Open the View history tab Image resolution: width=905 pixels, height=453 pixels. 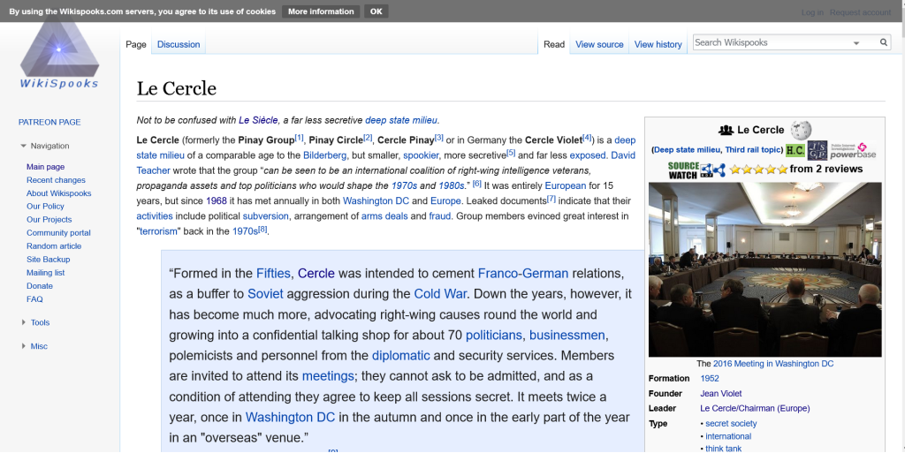pyautogui.click(x=658, y=44)
